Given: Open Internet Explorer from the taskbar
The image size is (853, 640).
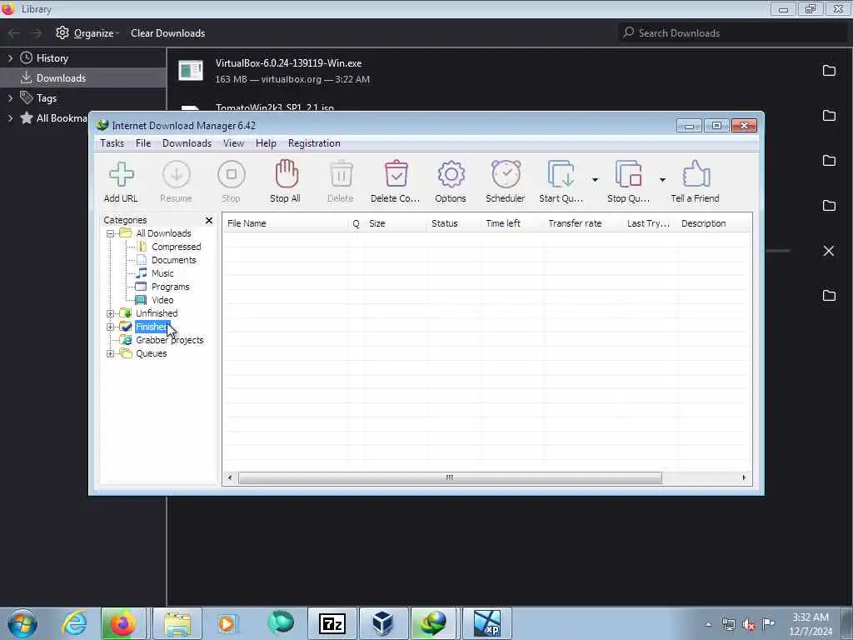Looking at the screenshot, I should pos(74,623).
